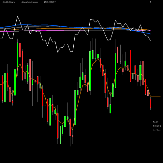Click the 'MunafaSutra.com' label in the header
This screenshot has height=163, width=163.
tap(30, 2)
